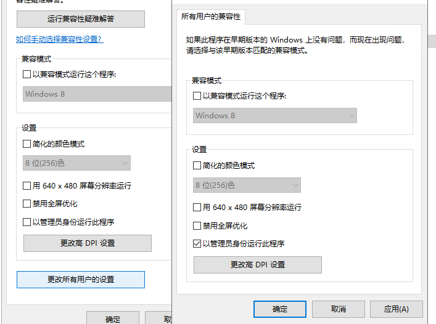436x324 pixels.
Task: Click left dialog 更改高 DPI 设置 button
Action: (x=88, y=243)
